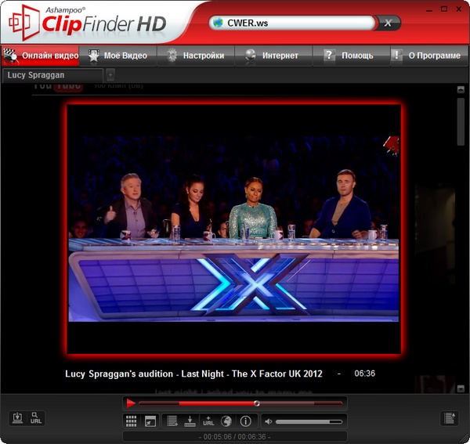Click the download button at bottom left
This screenshot has height=444, width=470.
point(17,419)
